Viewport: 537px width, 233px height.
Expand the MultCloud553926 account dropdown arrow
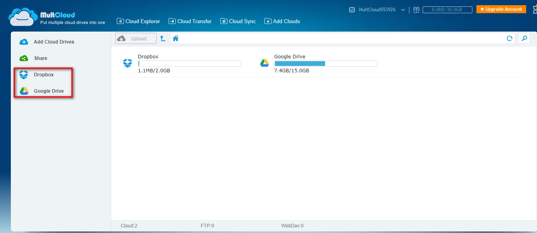403,10
